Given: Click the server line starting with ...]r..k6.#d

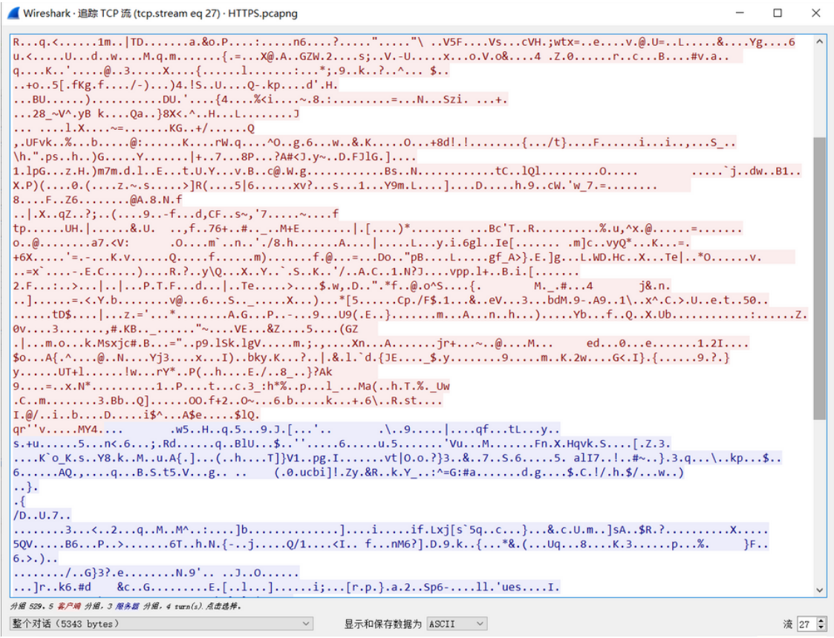Looking at the screenshot, I should [286, 587].
